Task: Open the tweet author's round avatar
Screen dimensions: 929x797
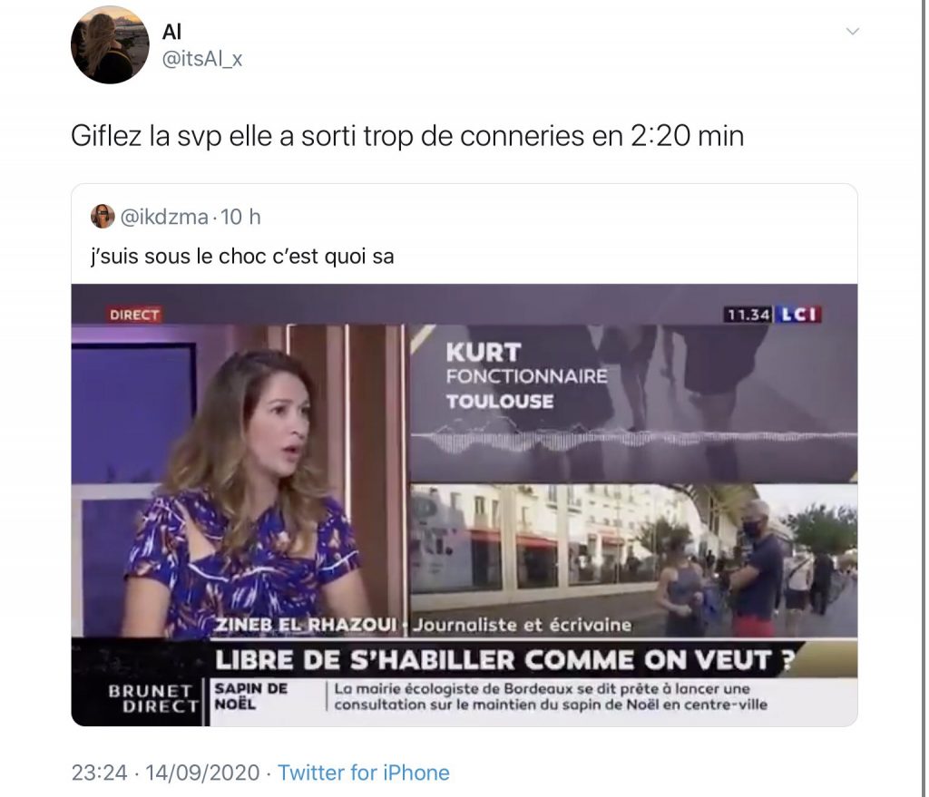Action: pyautogui.click(x=110, y=45)
